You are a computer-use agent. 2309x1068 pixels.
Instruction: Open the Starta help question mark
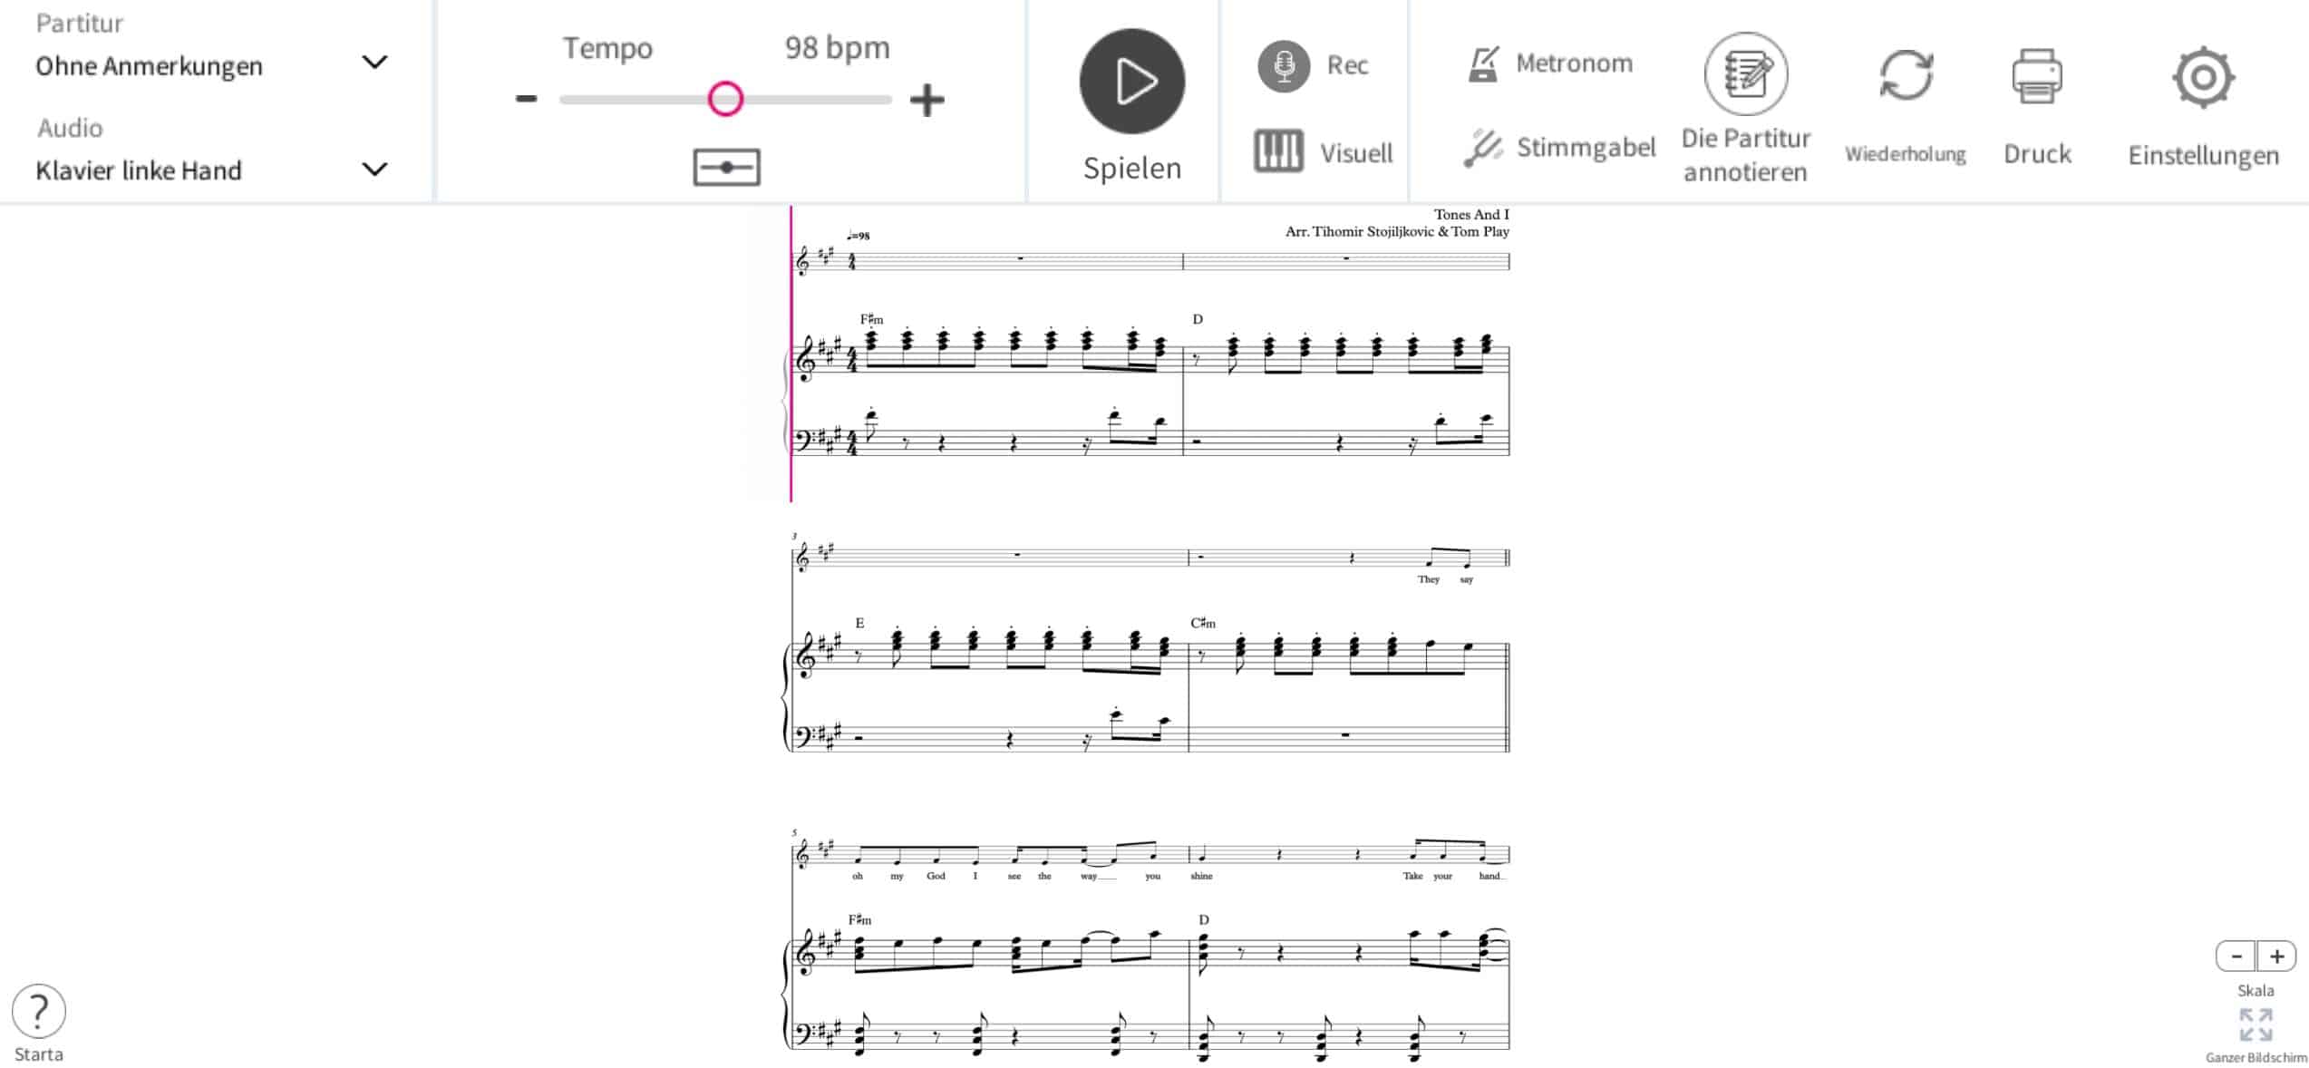(39, 1011)
